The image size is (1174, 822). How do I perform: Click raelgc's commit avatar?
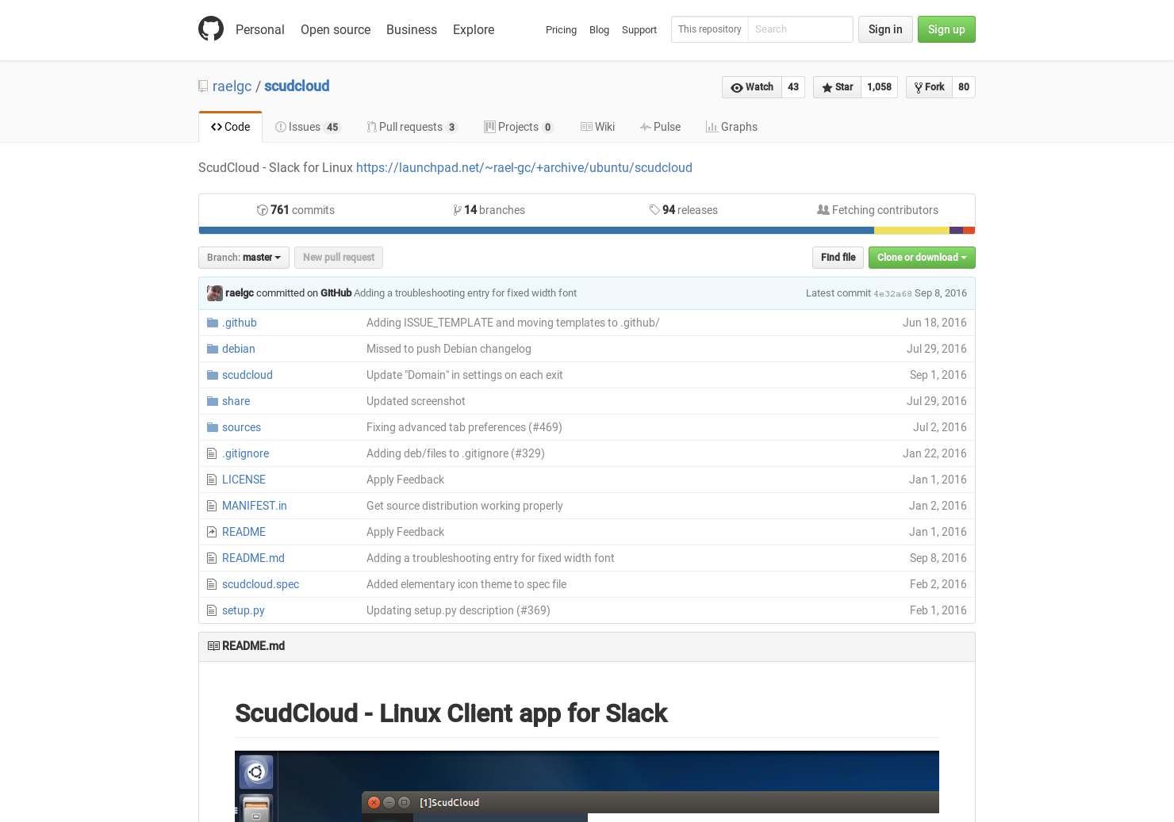(x=214, y=292)
